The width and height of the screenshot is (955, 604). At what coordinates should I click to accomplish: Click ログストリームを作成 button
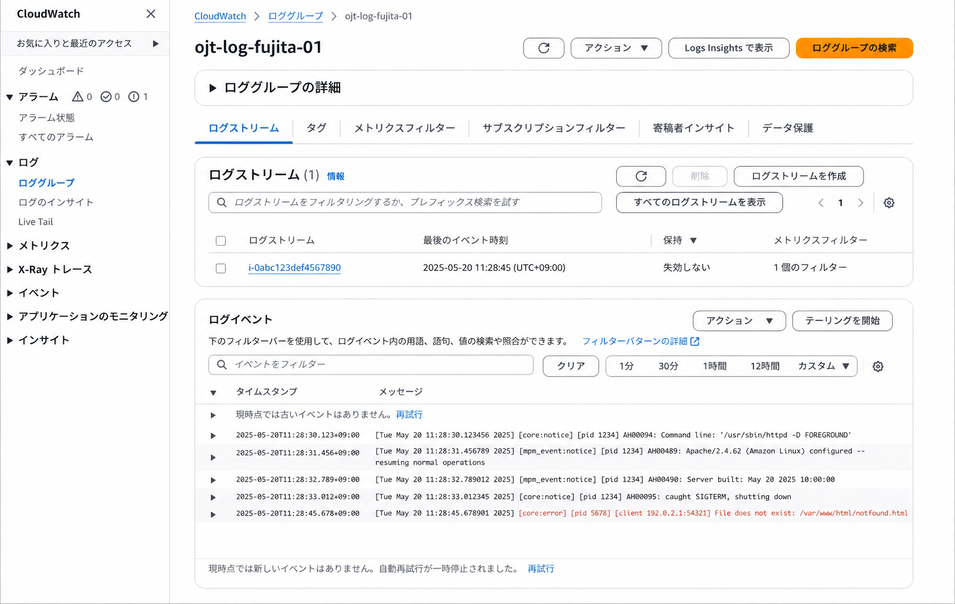point(799,176)
